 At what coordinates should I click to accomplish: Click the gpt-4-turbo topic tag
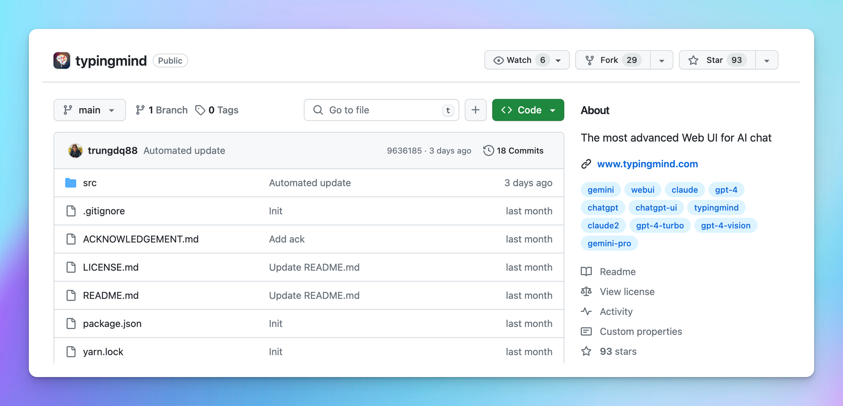pos(660,225)
